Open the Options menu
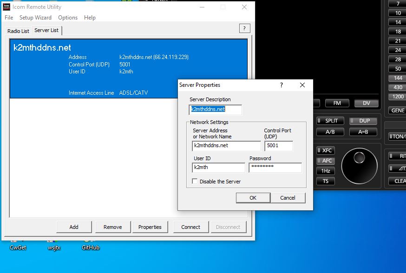The height and width of the screenshot is (273, 406). click(68, 18)
